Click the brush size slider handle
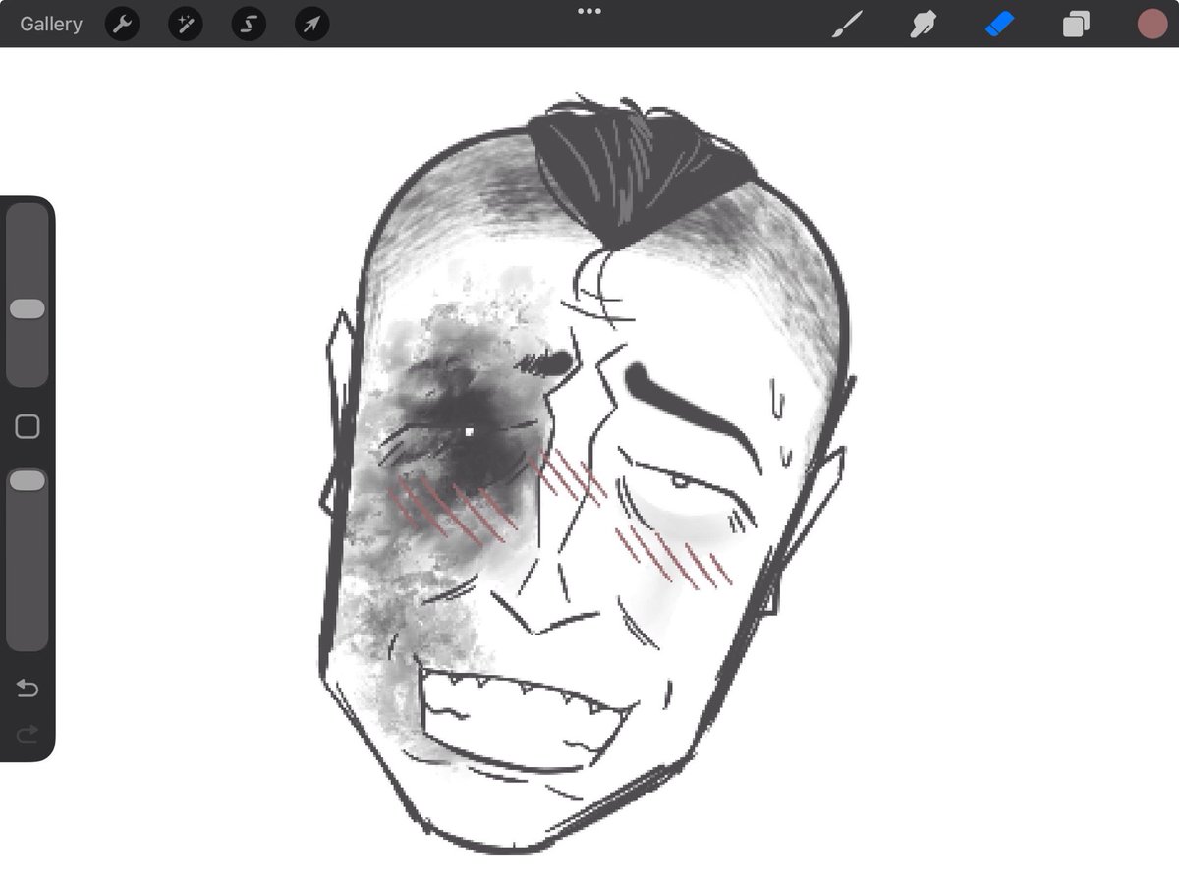1179x884 pixels. click(x=28, y=309)
